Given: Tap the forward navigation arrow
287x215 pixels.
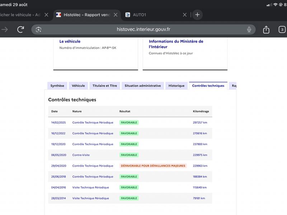Looking at the screenshot, I should click(5, 29).
